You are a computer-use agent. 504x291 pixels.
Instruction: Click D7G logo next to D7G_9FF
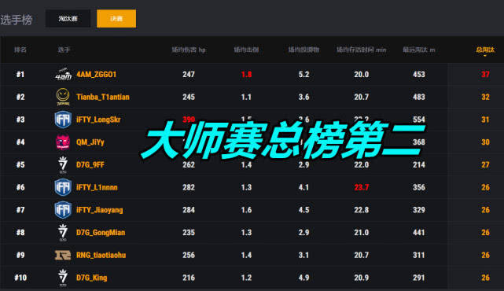[x=63, y=164]
